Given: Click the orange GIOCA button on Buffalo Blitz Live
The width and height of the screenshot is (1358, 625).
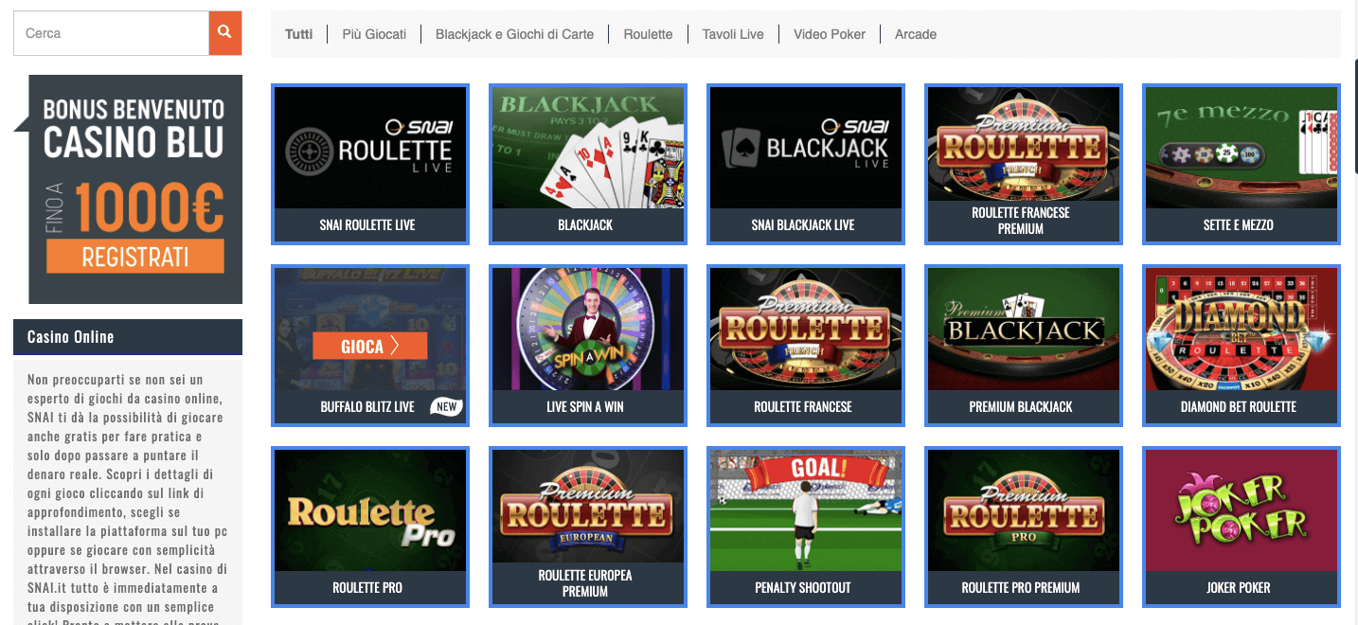Looking at the screenshot, I should (370, 347).
